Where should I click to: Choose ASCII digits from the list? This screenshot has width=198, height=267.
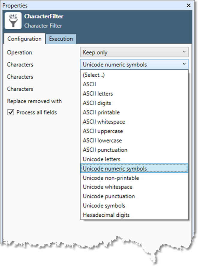pos(97,103)
